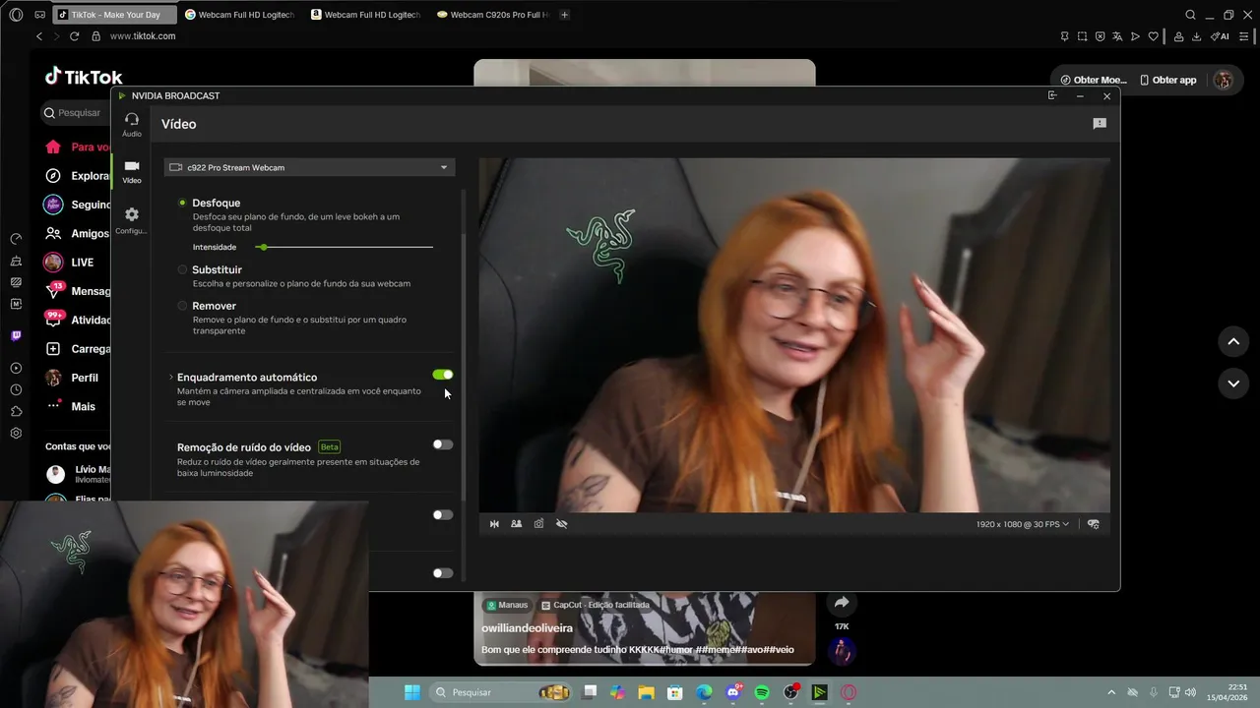Open TikTok LIVE in the sidebar
Image resolution: width=1260 pixels, height=708 pixels.
click(69, 263)
